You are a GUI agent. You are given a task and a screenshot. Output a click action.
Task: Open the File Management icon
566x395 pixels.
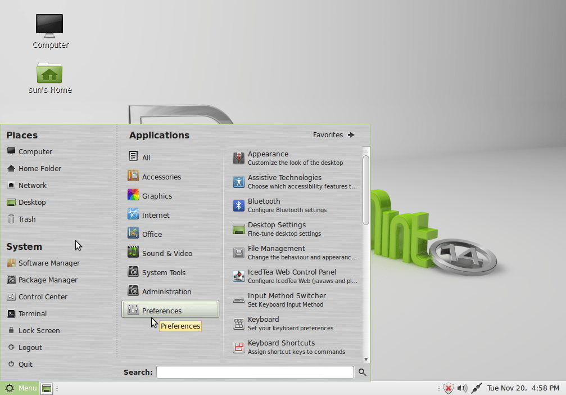pyautogui.click(x=239, y=253)
